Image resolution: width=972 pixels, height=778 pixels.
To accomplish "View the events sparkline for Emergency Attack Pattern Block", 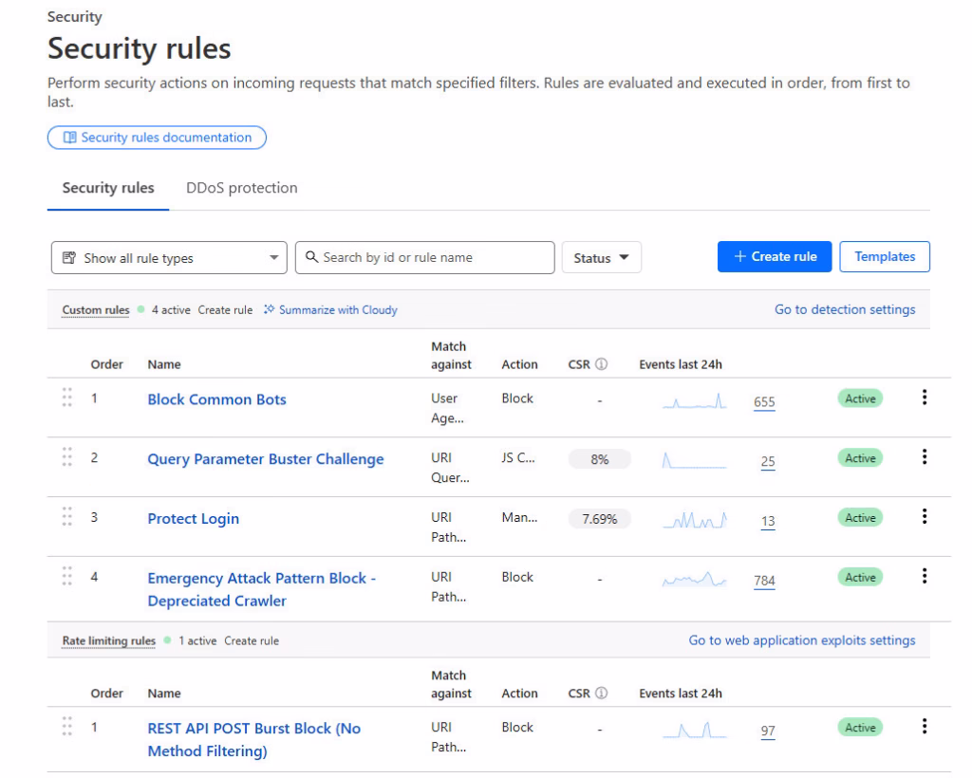I will 694,579.
